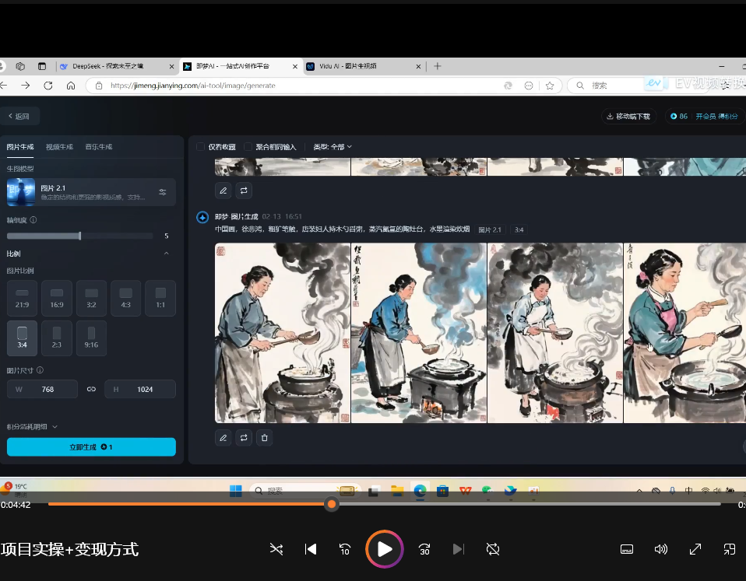This screenshot has height=581, width=746.
Task: Click 开会员 得积分 link
Action: [x=716, y=117]
